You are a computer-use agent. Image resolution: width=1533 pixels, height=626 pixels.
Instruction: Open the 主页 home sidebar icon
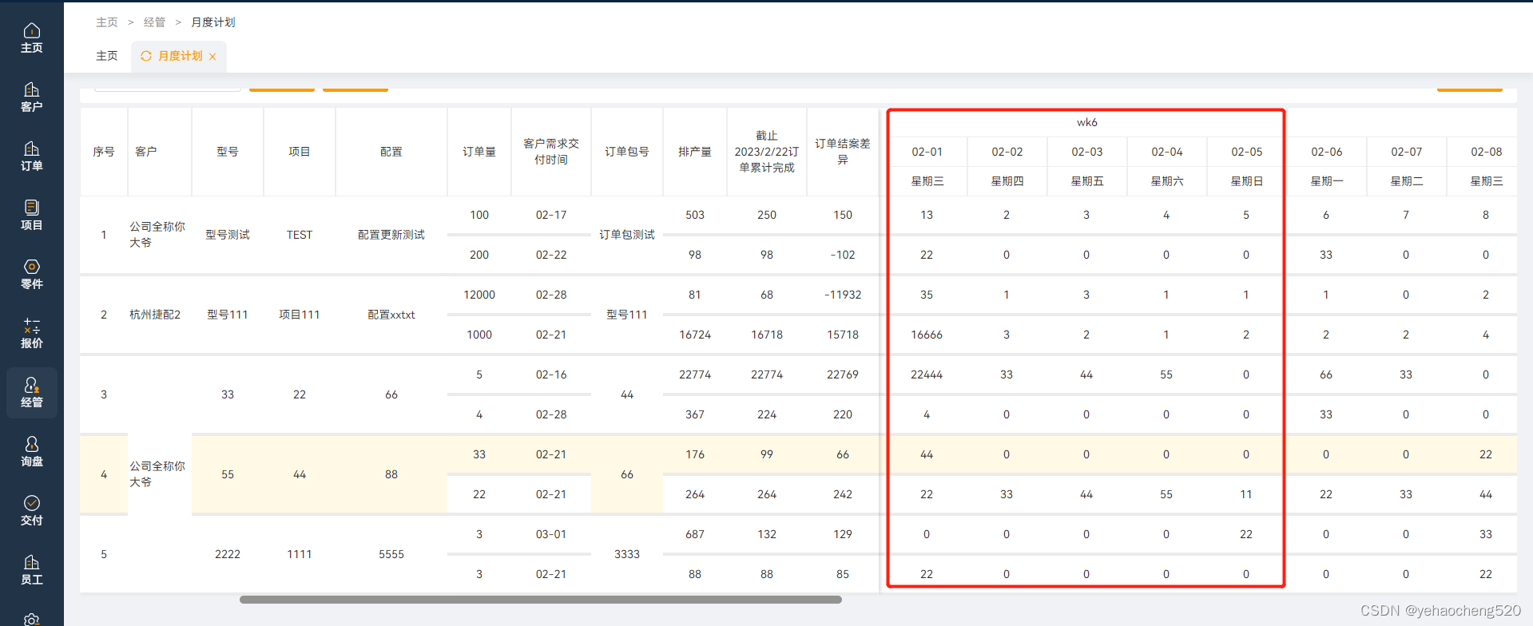[31, 38]
